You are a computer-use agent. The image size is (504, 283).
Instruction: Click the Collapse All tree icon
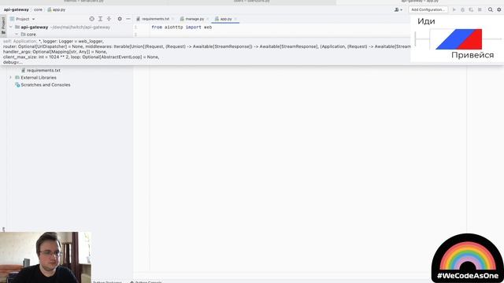pos(109,19)
